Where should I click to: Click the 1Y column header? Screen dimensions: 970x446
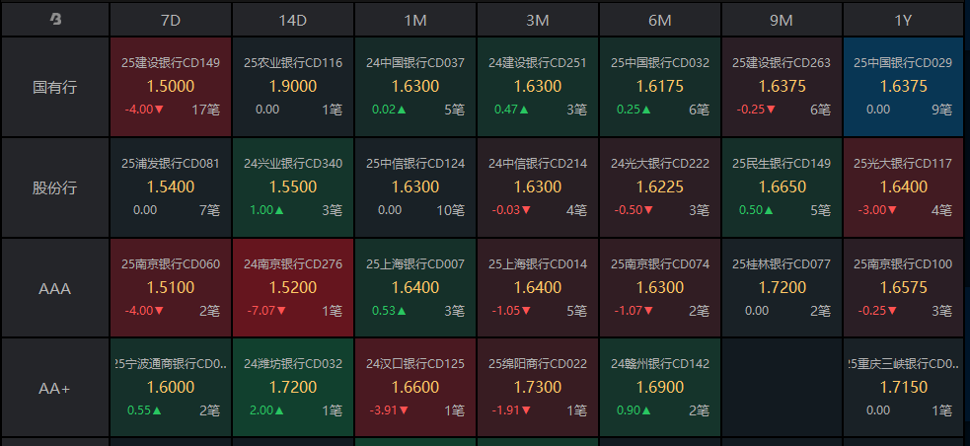point(903,19)
